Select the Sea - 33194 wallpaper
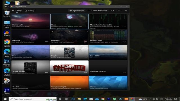The width and height of the screenshot is (180, 101). 108,52
